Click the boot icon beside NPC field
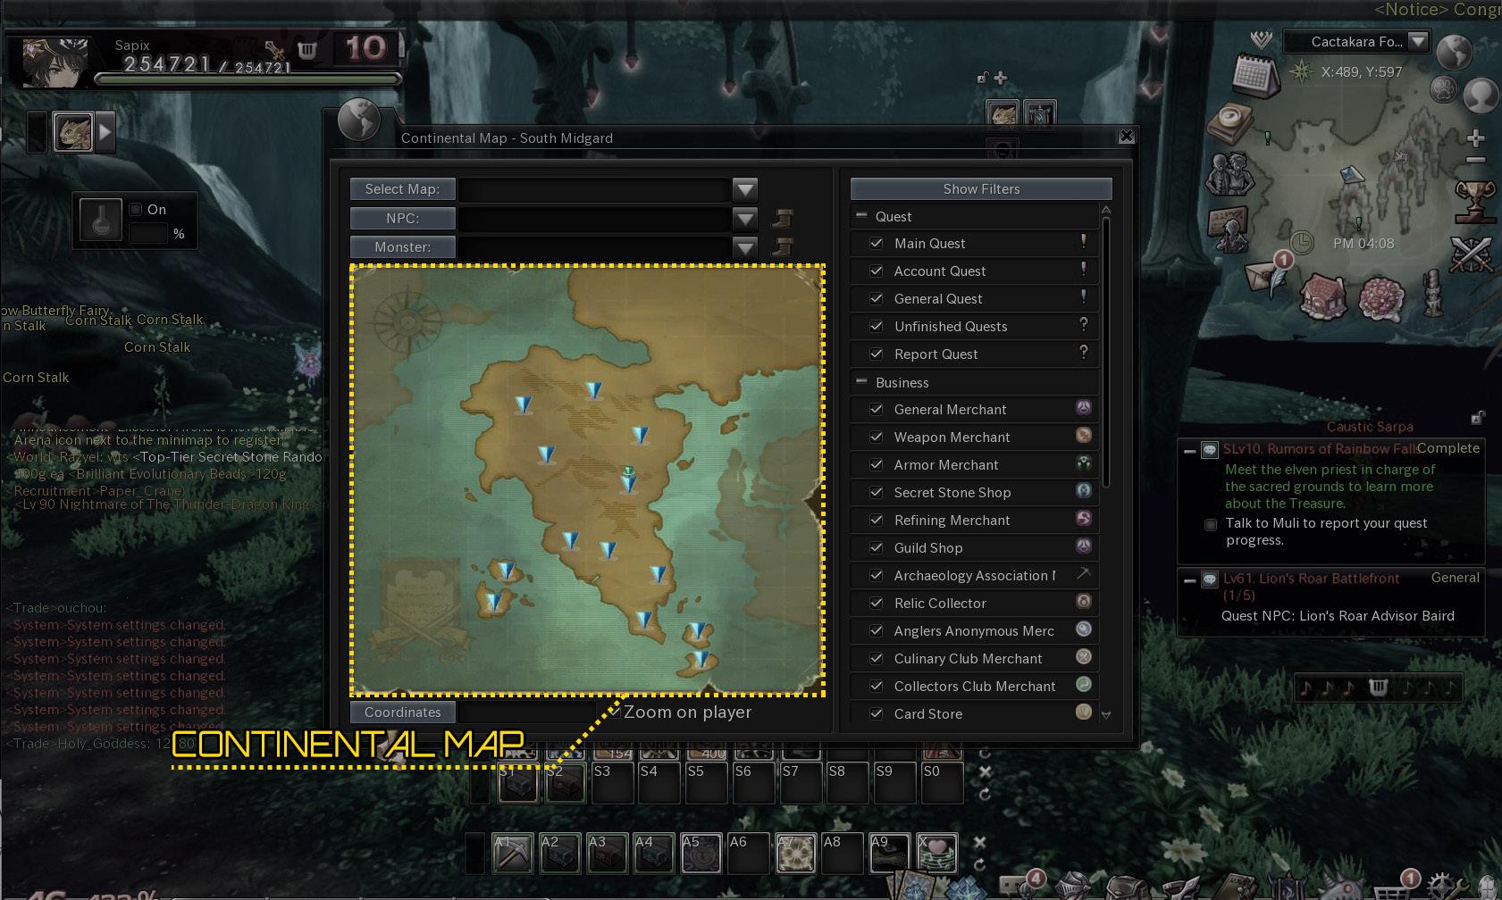Viewport: 1502px width, 900px height. tap(782, 218)
